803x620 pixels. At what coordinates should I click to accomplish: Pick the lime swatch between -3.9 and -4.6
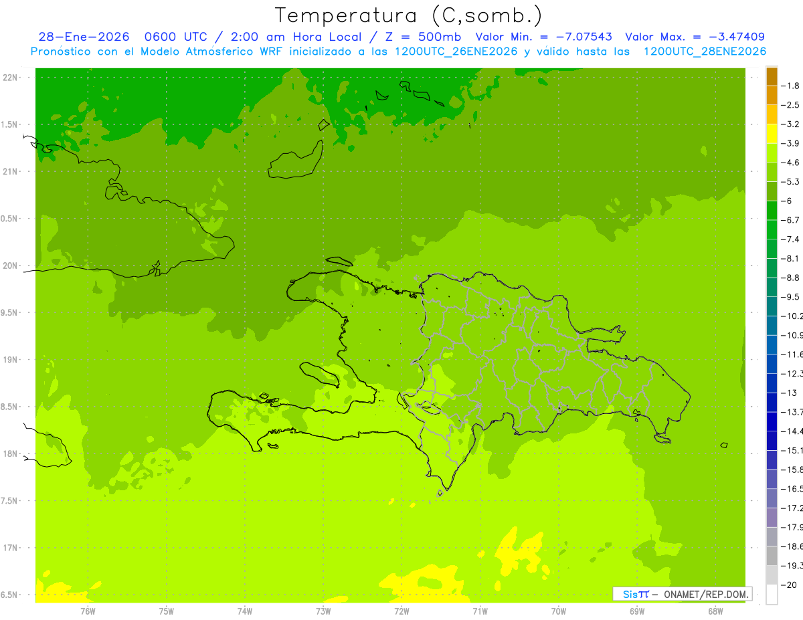(x=772, y=153)
